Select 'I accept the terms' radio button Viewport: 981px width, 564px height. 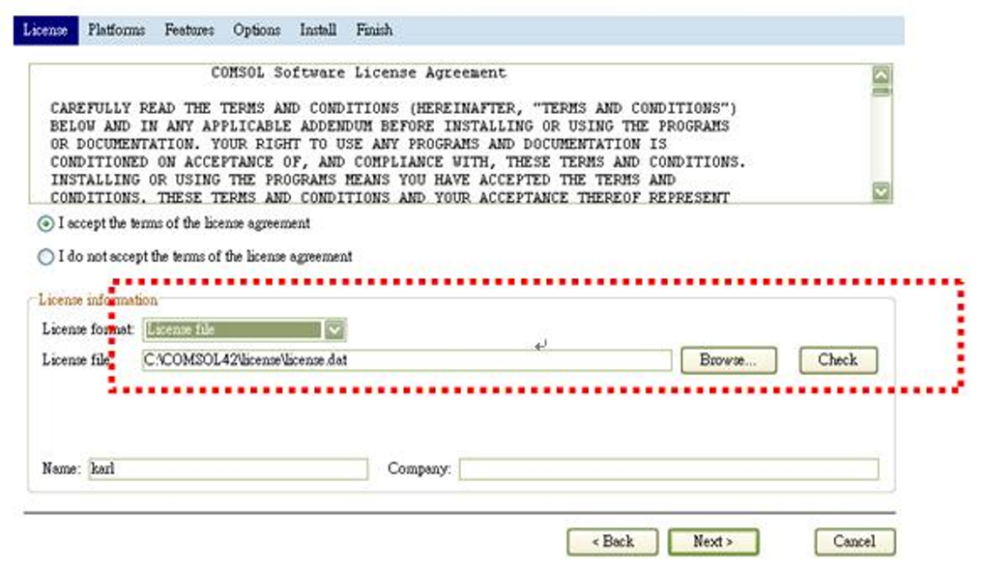[46, 224]
